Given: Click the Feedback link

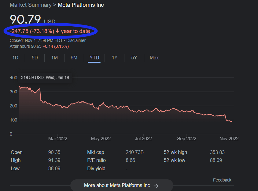Looking at the screenshot, I should [222, 180].
